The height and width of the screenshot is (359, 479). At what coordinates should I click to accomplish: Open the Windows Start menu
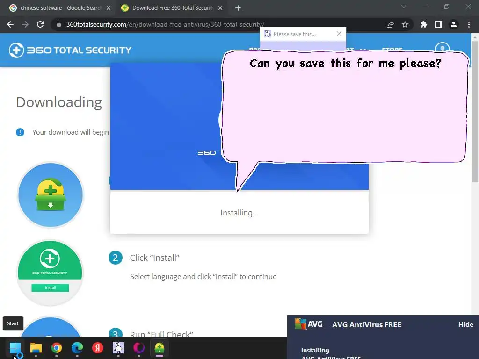(15, 348)
